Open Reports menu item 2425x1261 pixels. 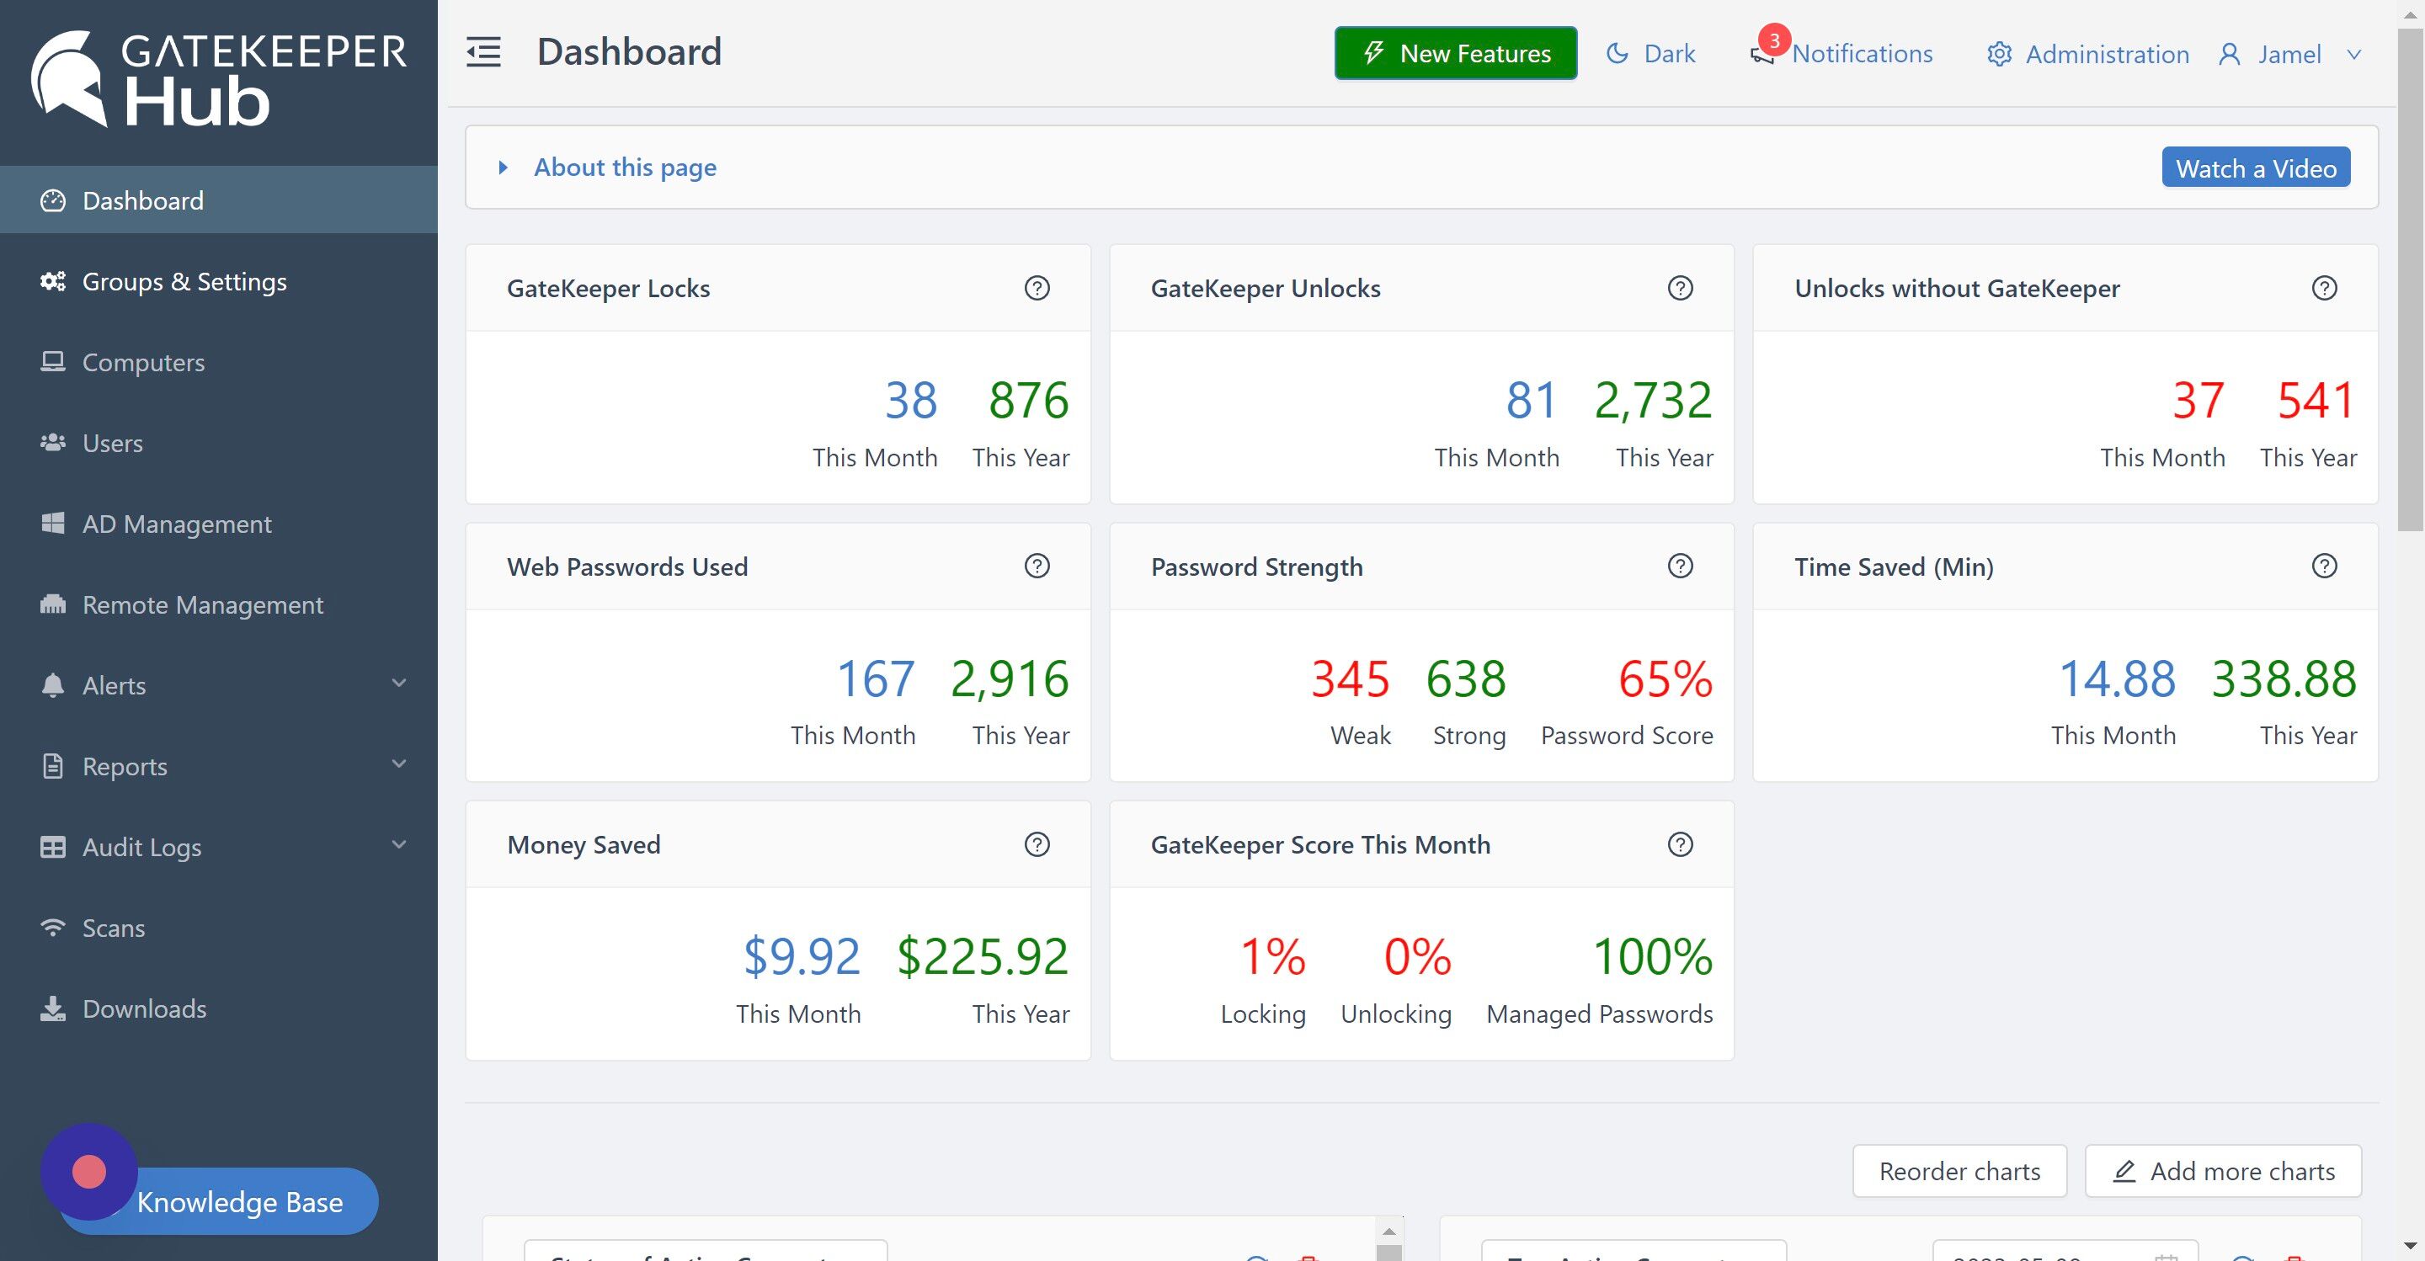pyautogui.click(x=218, y=766)
